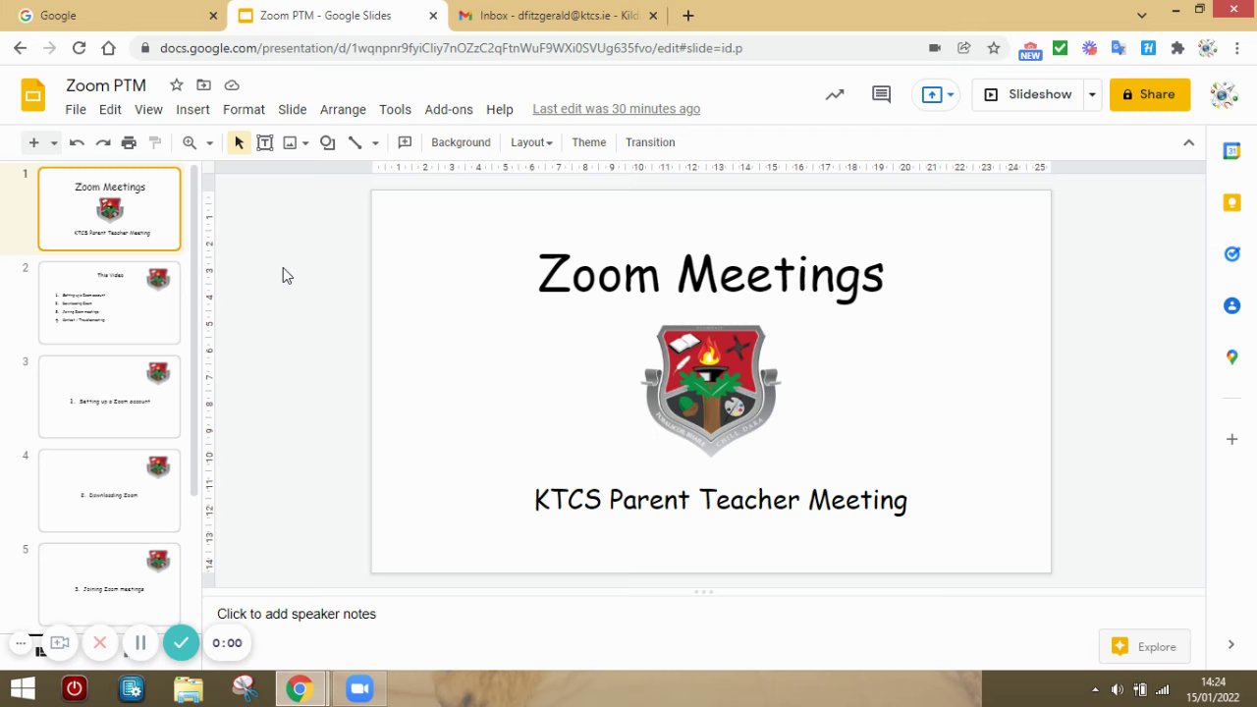Click the Insert image icon
Viewport: 1257px width, 707px height.
[x=290, y=142]
